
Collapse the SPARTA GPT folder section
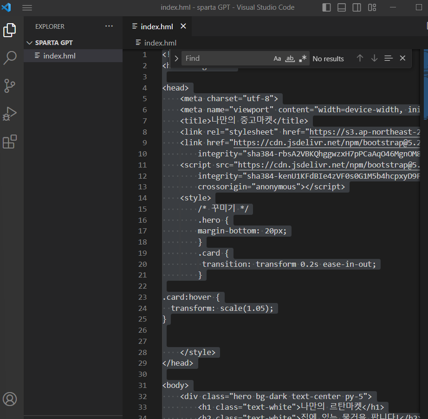pyautogui.click(x=29, y=43)
